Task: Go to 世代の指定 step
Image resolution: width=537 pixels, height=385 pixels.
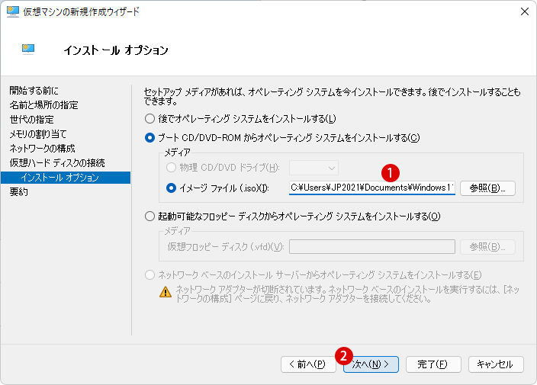Action: pos(32,120)
